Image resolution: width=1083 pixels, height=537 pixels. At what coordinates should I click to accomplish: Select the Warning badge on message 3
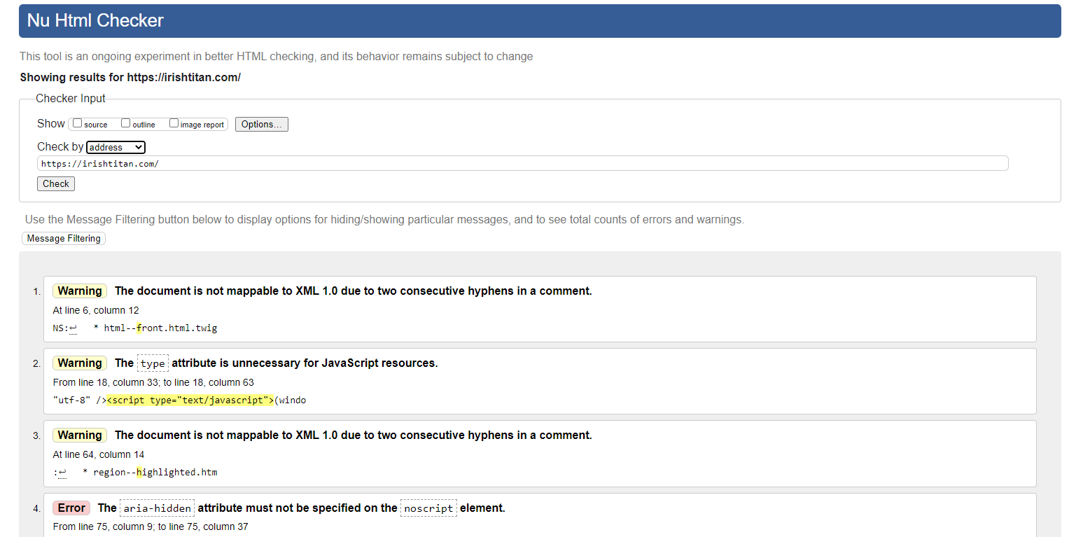pos(79,435)
